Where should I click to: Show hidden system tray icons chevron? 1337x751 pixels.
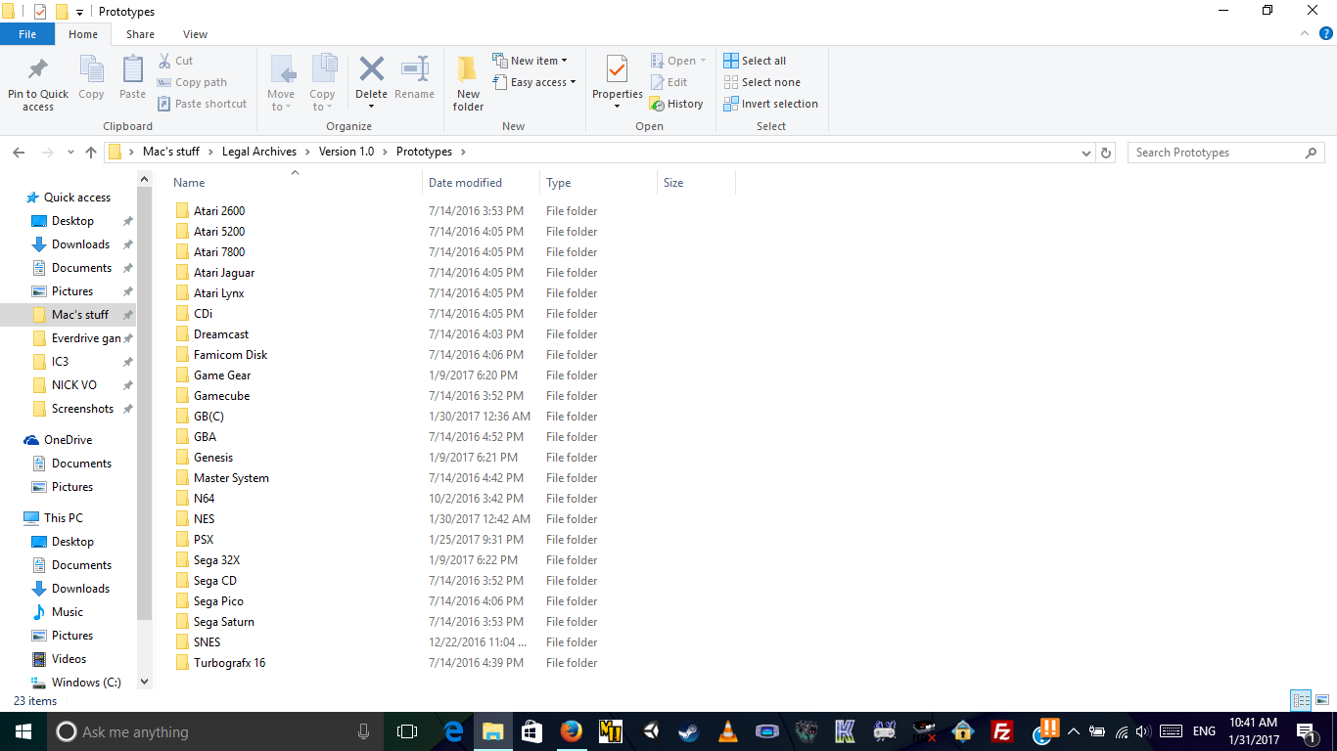click(x=1074, y=730)
